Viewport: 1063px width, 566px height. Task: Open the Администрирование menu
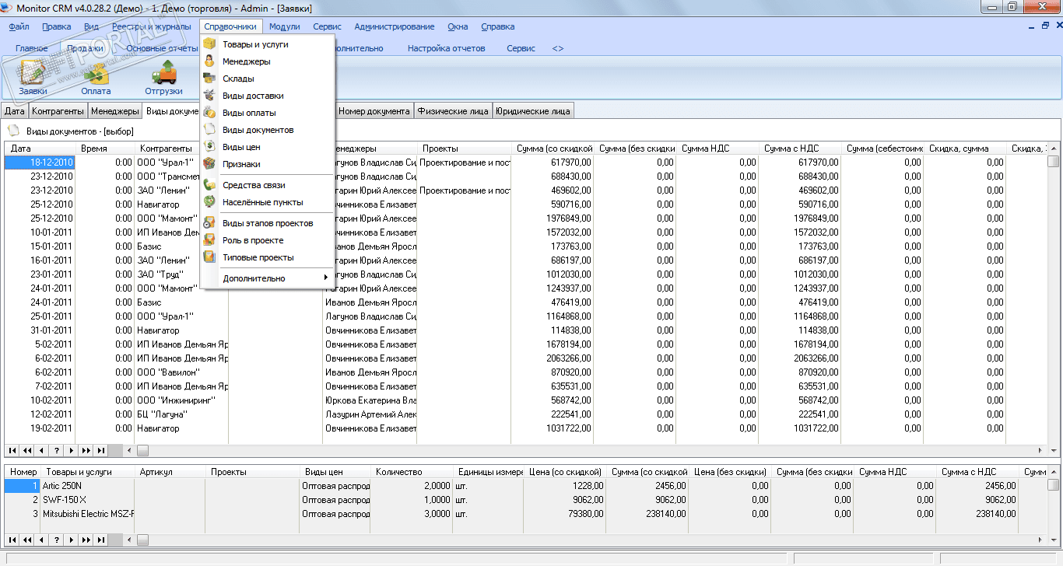(395, 26)
